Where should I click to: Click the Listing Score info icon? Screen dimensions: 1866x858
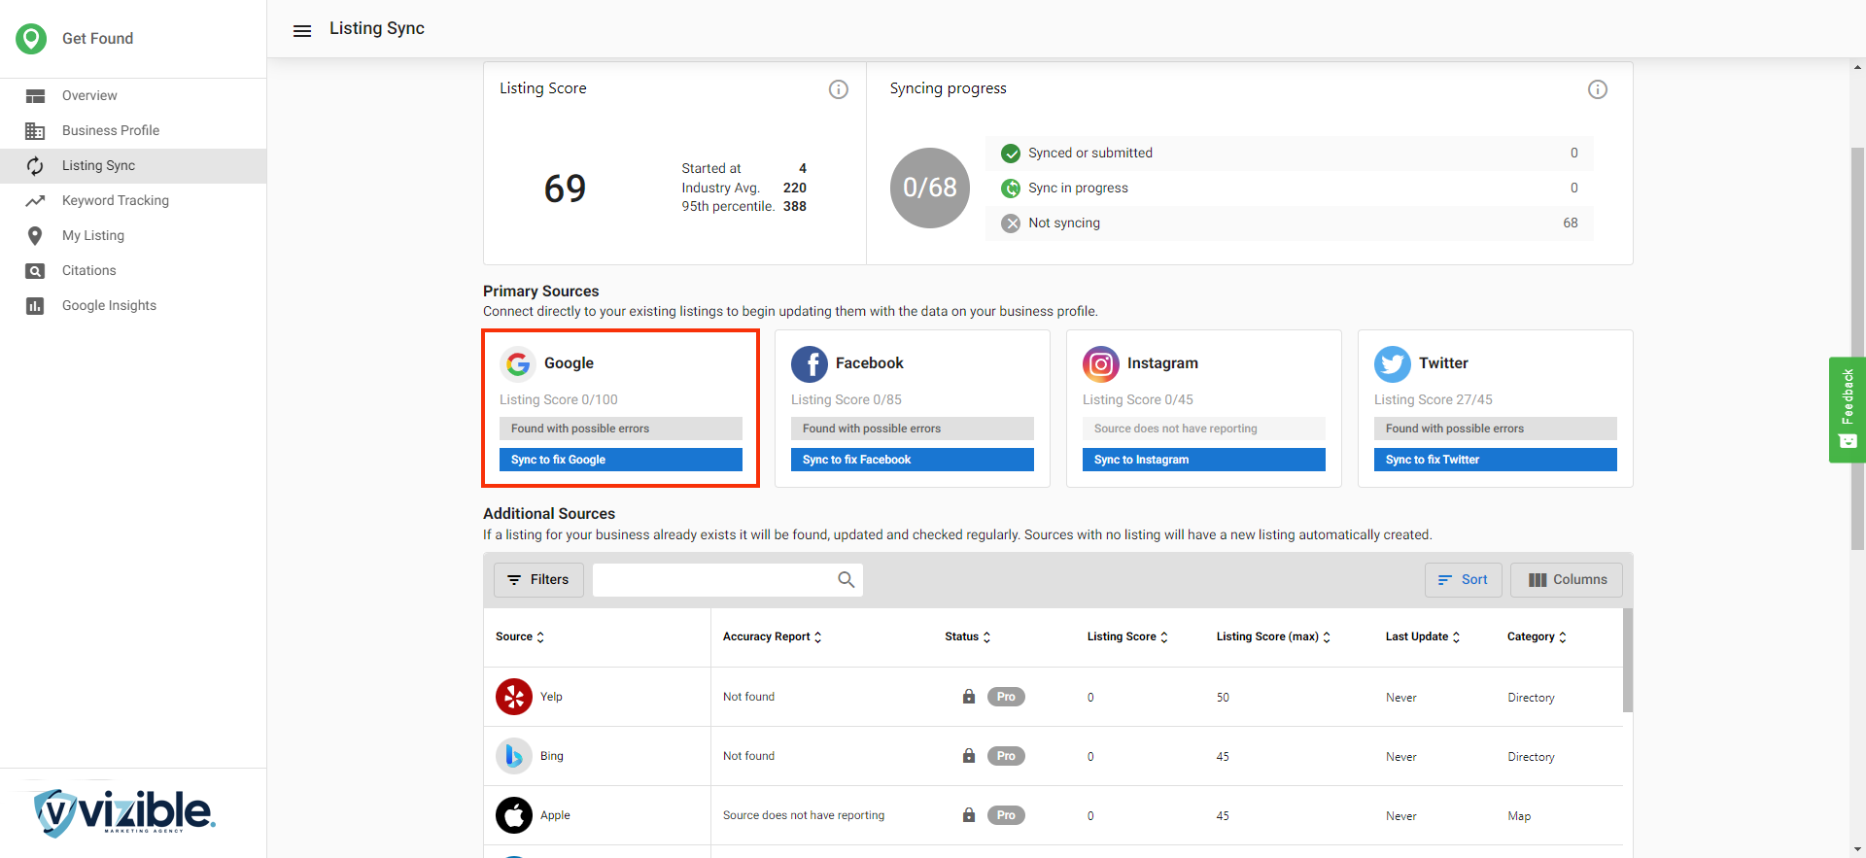click(x=838, y=89)
